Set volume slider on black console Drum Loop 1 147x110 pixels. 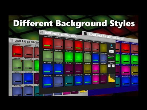(x=47, y=46)
